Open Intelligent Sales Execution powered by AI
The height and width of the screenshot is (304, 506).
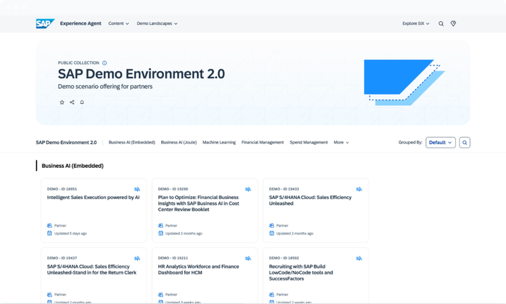click(93, 197)
